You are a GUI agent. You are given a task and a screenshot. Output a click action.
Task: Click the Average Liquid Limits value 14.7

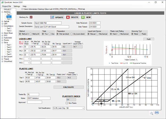pyautogui.click(x=78, y=47)
